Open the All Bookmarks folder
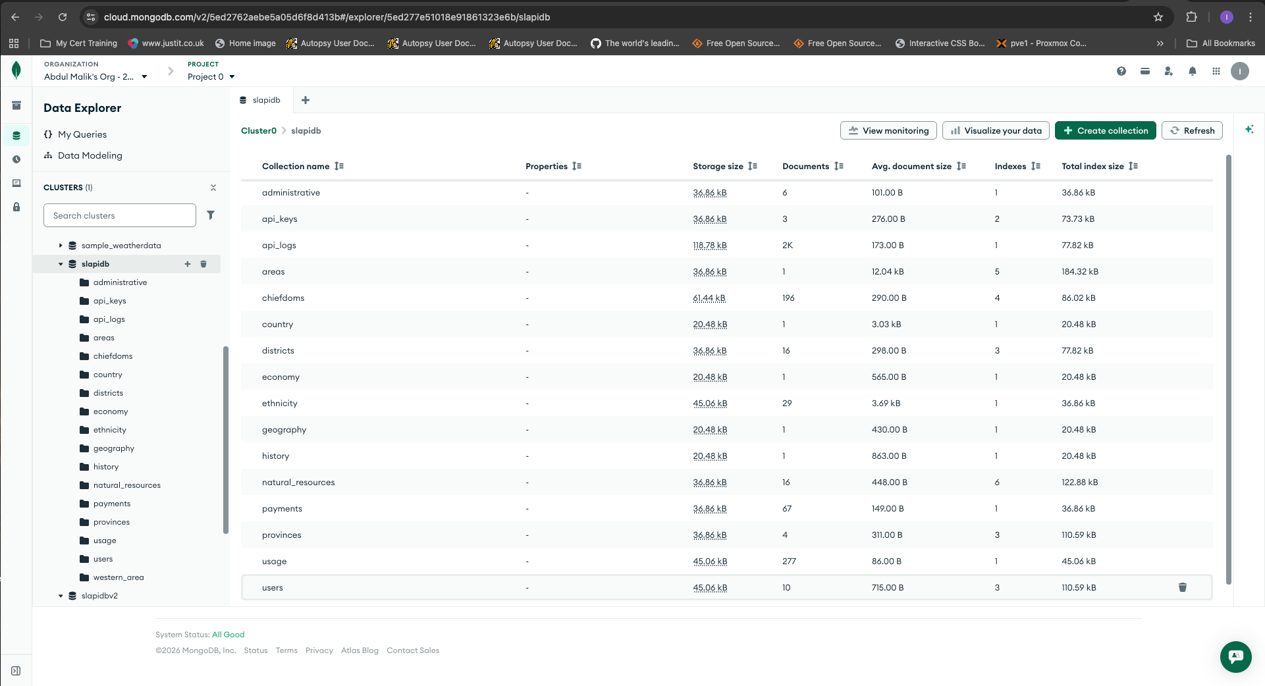1265x686 pixels. click(1221, 43)
